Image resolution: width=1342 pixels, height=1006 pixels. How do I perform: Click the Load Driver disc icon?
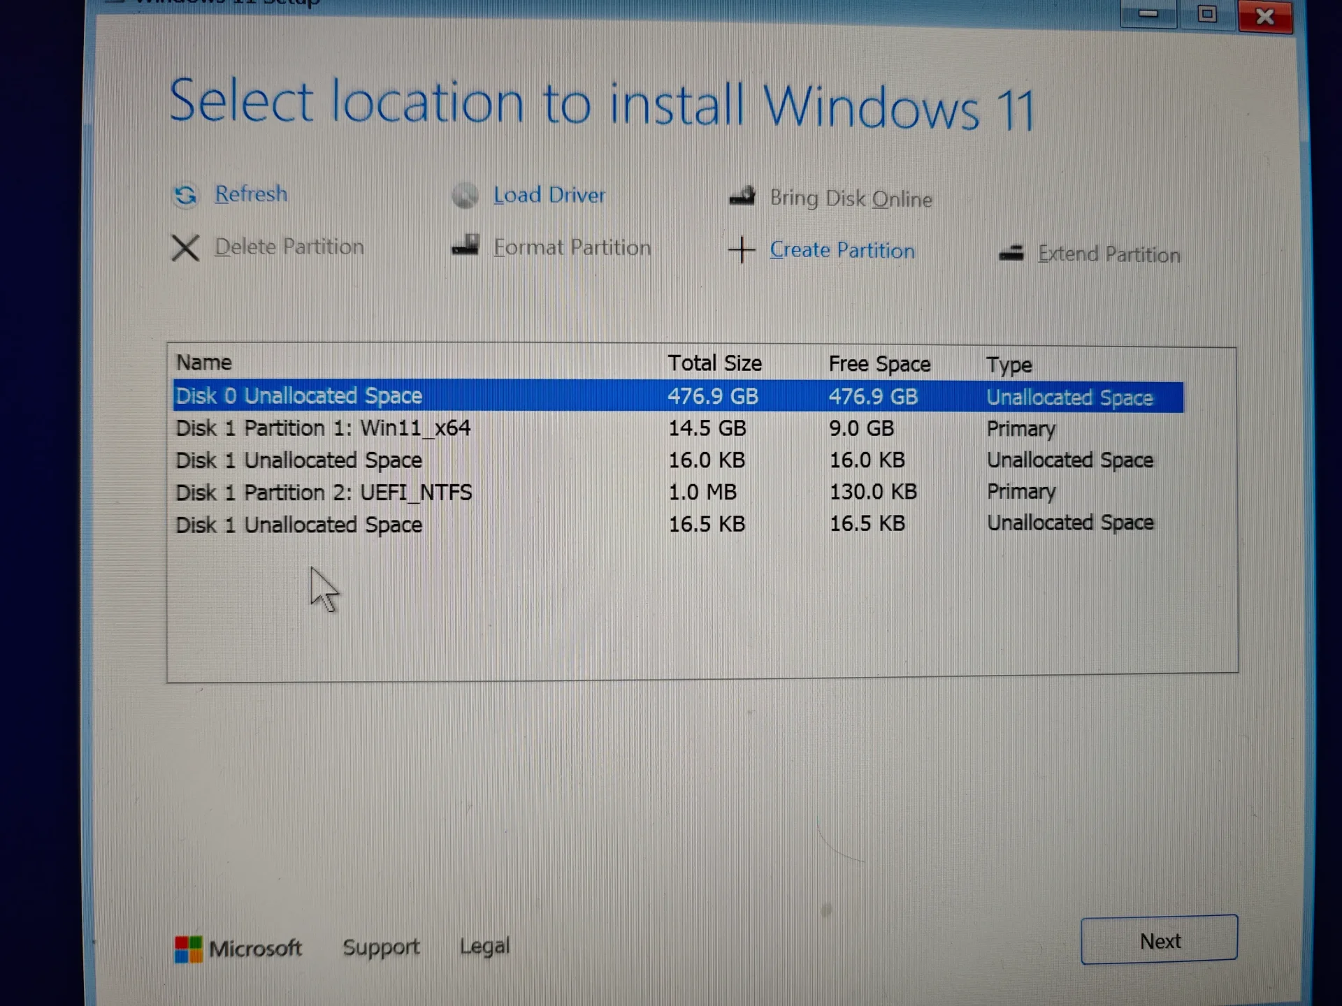click(x=465, y=196)
